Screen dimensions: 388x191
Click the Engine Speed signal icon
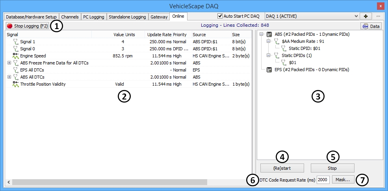click(x=16, y=56)
